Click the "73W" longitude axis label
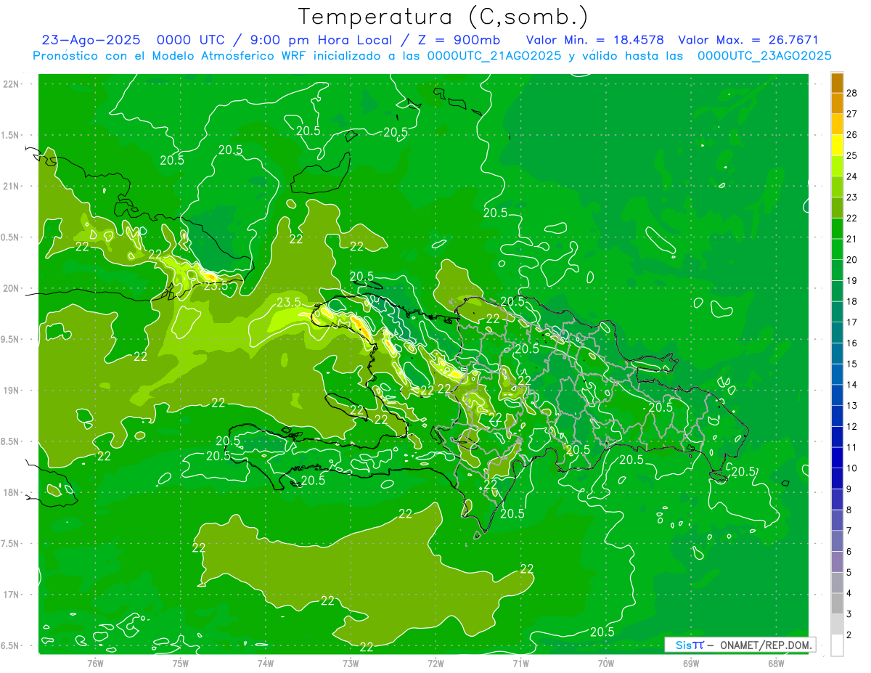871x673 pixels. click(x=351, y=663)
